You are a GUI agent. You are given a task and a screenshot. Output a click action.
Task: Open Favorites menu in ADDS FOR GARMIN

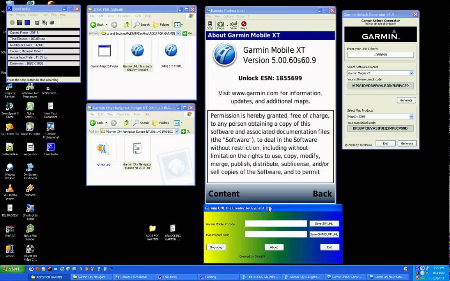point(124,16)
